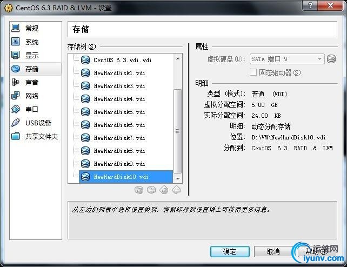Select the highlighted NewHardDisk10.vdi entry

[x=126, y=177]
